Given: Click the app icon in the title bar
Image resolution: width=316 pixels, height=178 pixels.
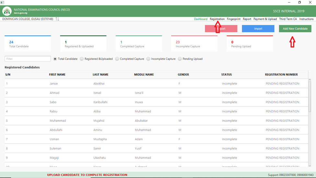Looking at the screenshot, I should (2, 2).
